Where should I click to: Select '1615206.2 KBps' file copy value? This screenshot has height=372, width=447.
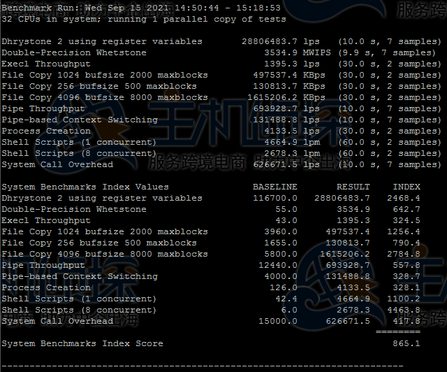coord(286,97)
